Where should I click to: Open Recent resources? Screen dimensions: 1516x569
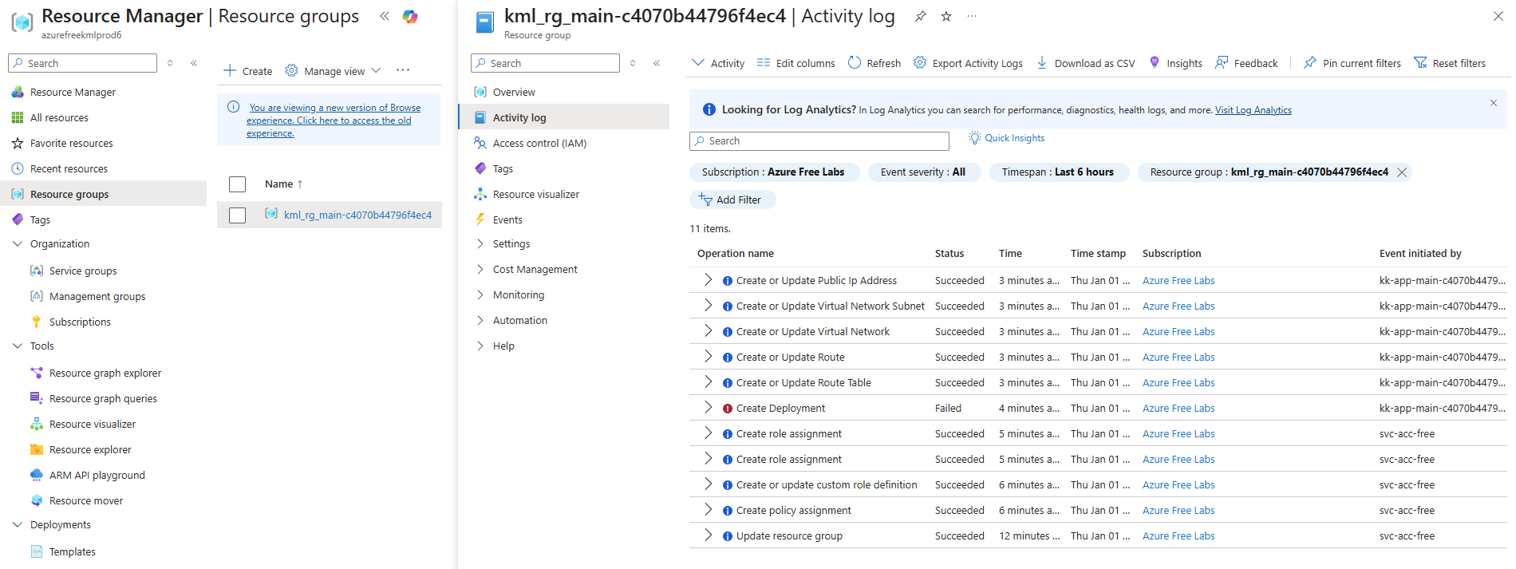pyautogui.click(x=69, y=168)
